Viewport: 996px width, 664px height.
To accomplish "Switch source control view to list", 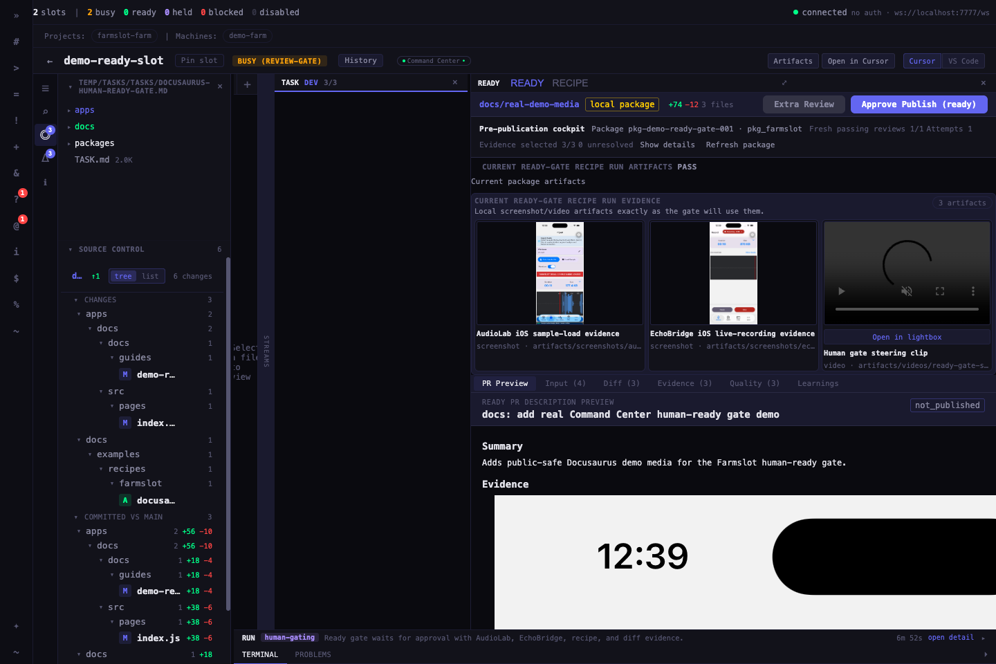I will 150,276.
